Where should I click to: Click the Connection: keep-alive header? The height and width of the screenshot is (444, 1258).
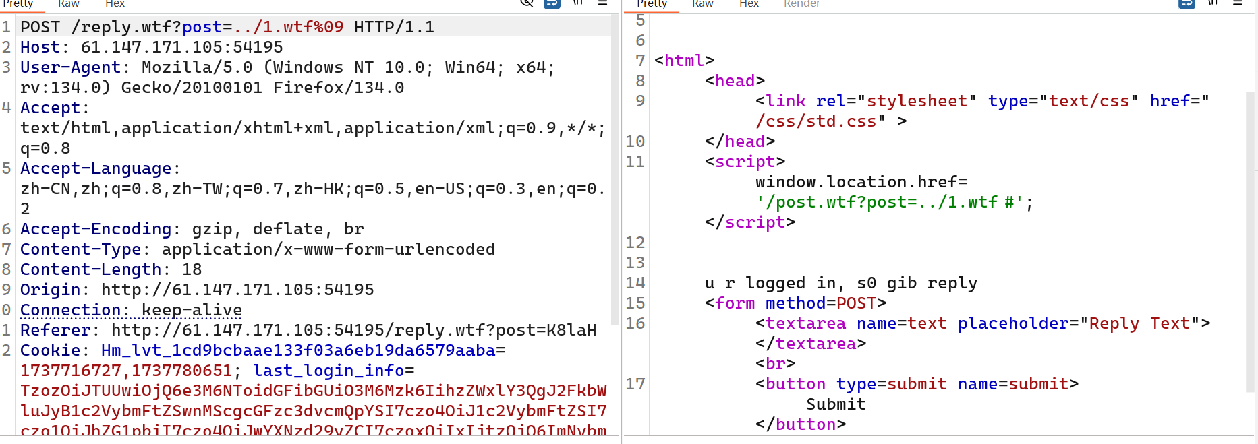(x=132, y=310)
